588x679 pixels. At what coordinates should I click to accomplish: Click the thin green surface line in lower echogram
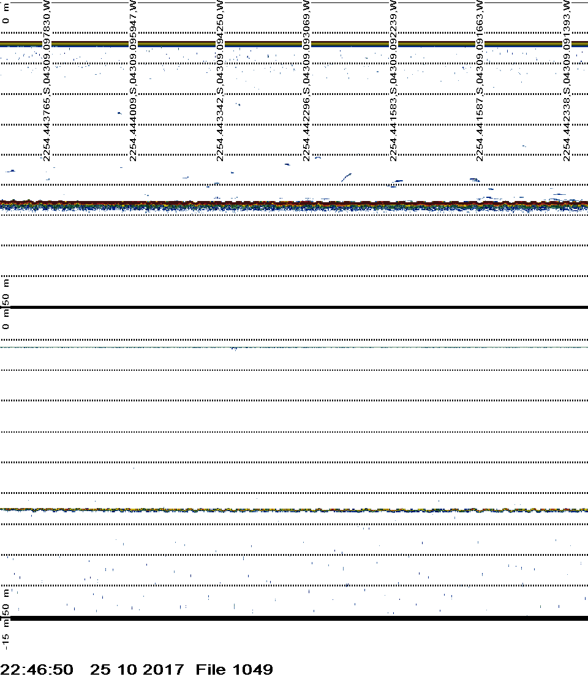294,347
